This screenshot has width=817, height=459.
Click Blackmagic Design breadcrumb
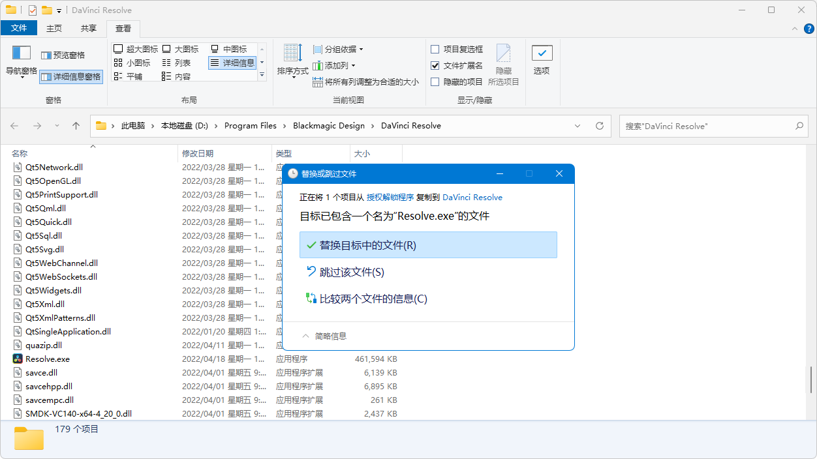(x=329, y=126)
